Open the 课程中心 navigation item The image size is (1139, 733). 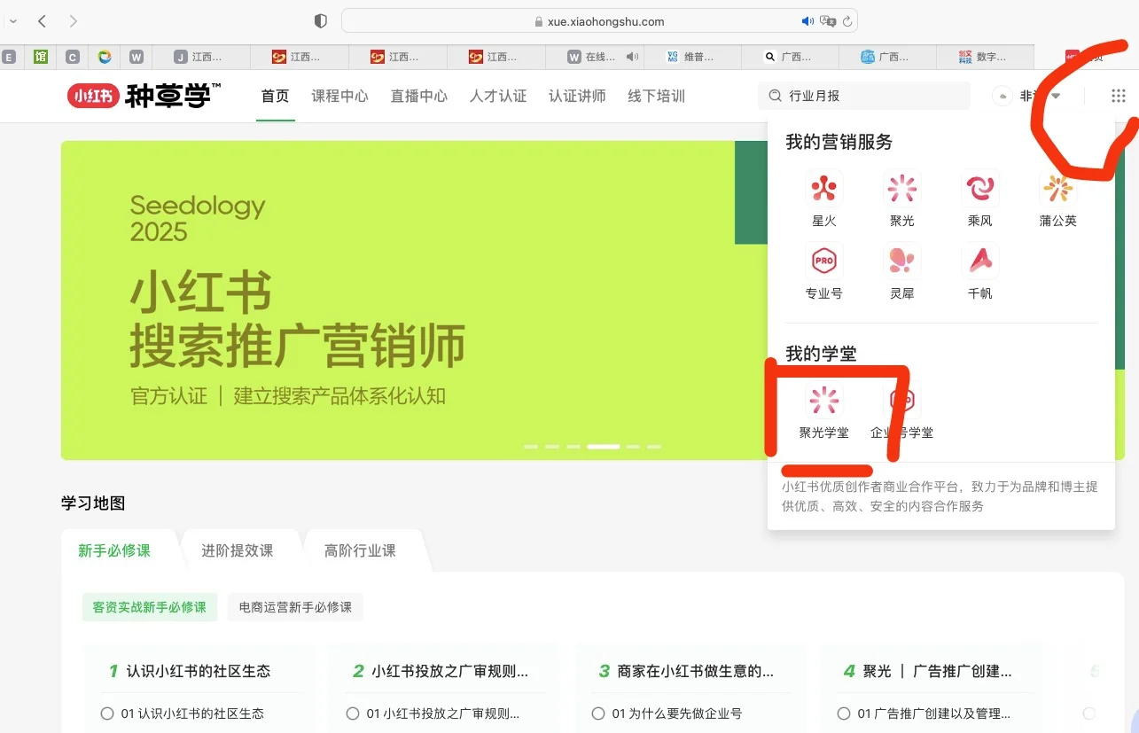[339, 96]
